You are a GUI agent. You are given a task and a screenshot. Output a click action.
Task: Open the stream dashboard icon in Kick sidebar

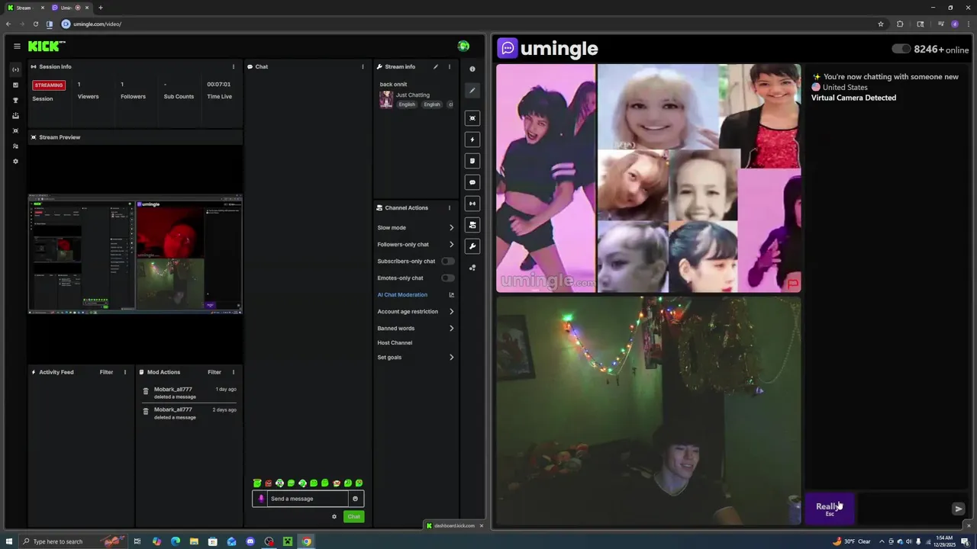[x=15, y=69]
